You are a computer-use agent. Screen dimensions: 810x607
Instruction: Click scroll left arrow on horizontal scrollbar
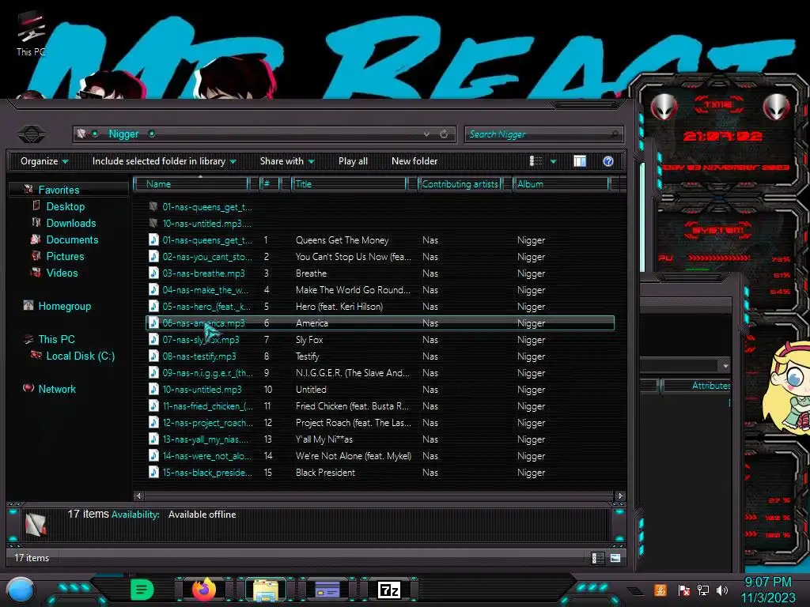[138, 496]
